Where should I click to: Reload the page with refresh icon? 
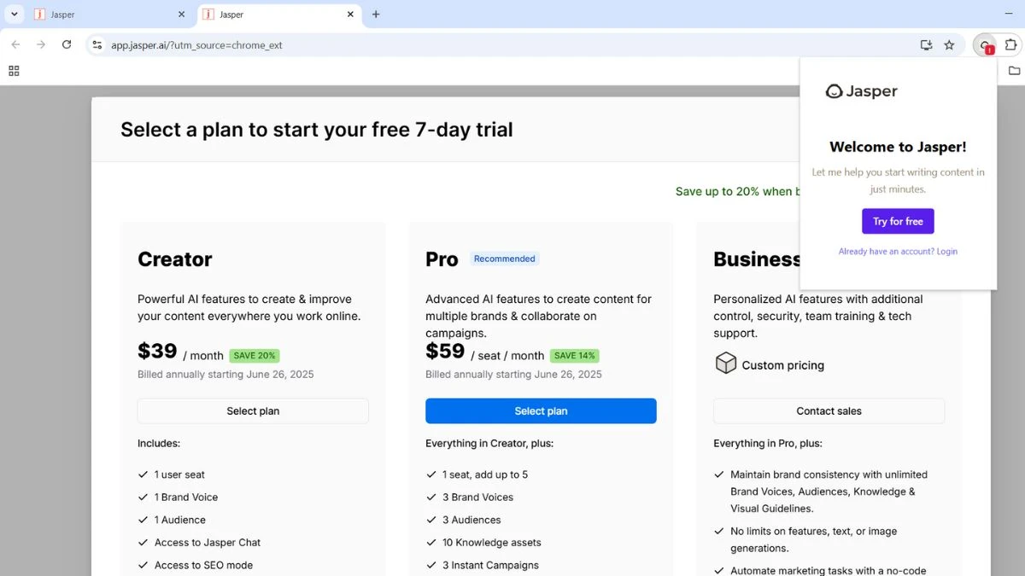click(x=67, y=45)
